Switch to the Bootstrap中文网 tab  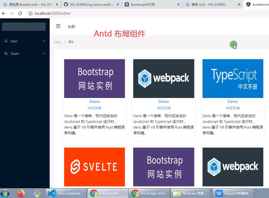(152, 4)
